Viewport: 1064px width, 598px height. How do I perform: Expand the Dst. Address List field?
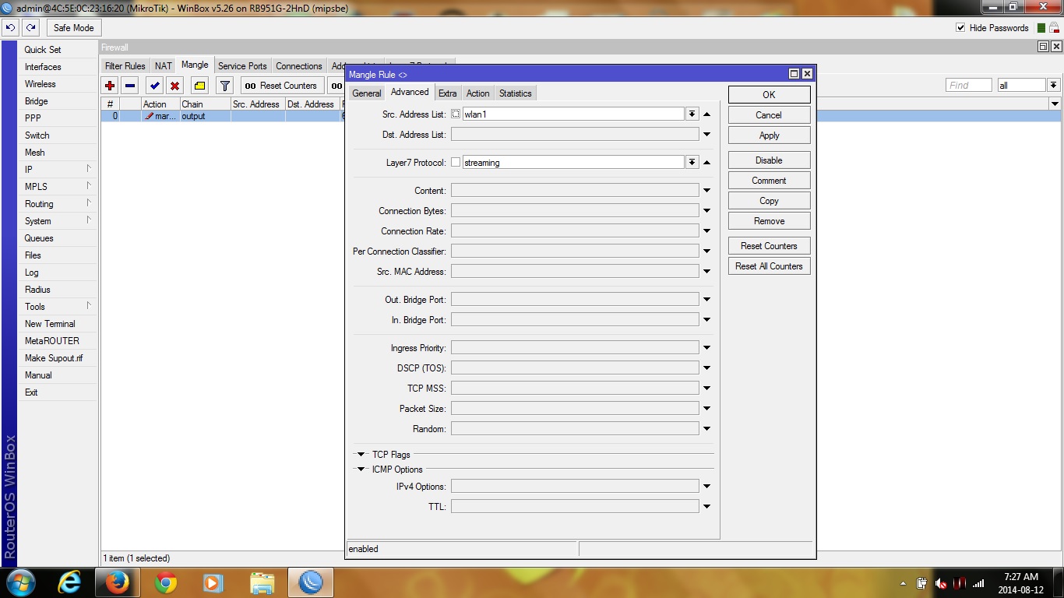point(706,135)
